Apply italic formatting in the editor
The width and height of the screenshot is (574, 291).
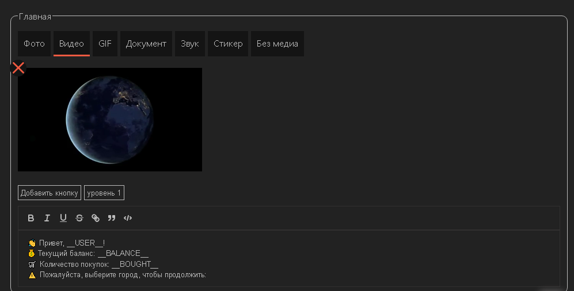(x=47, y=218)
